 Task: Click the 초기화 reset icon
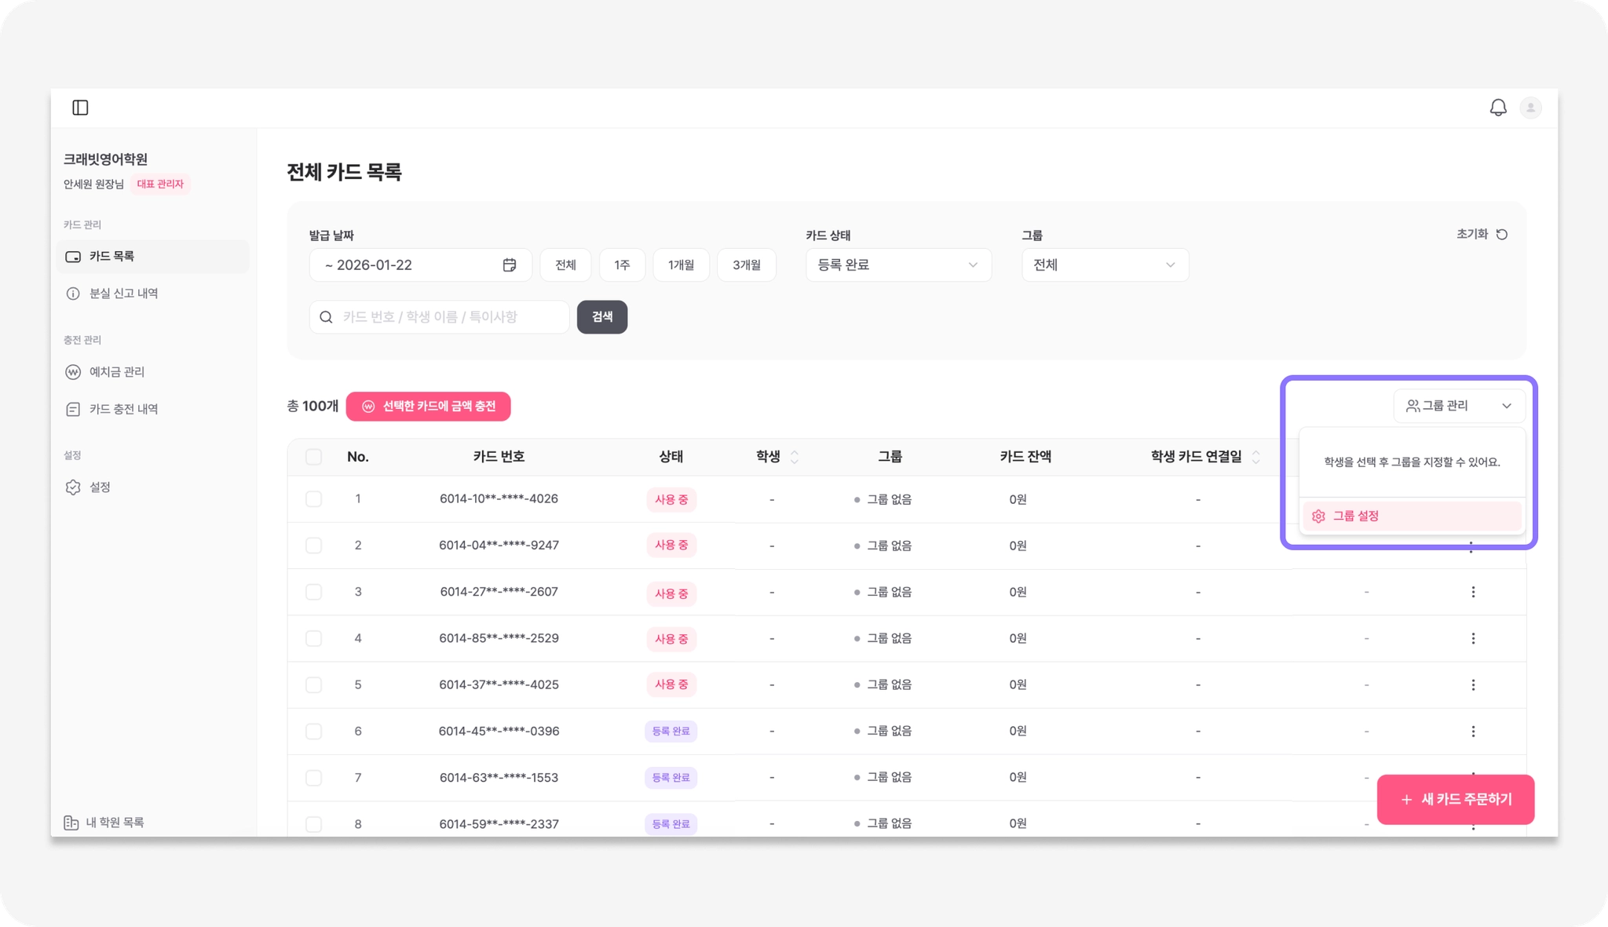[1502, 235]
